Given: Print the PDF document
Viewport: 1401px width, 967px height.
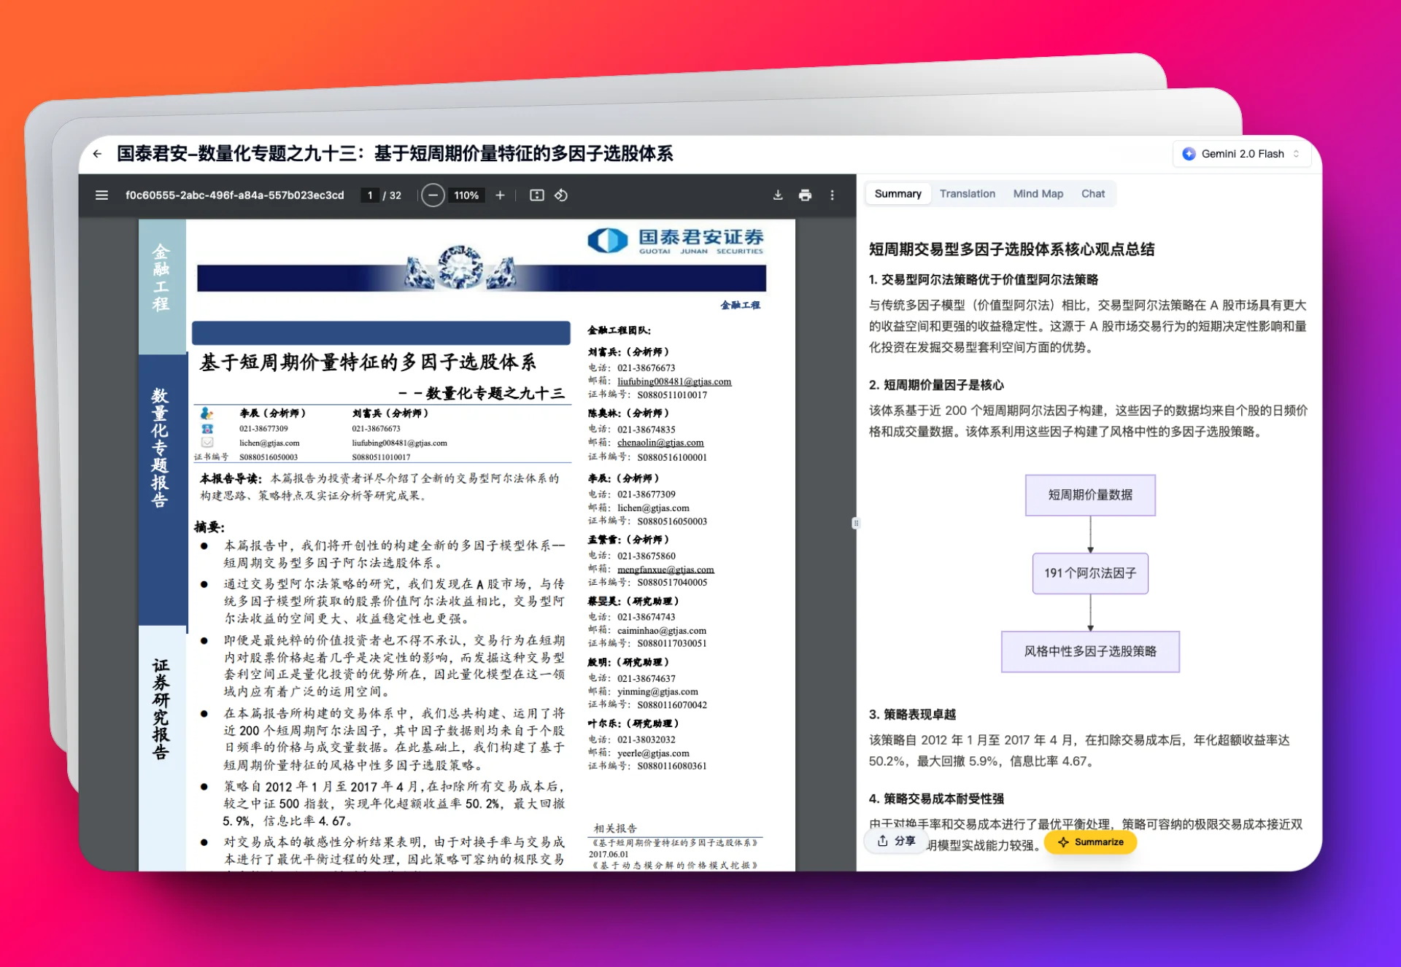Looking at the screenshot, I should [x=805, y=195].
